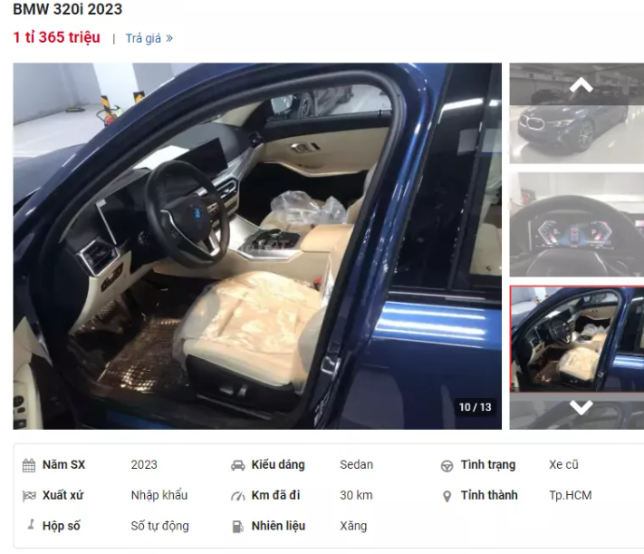The width and height of the screenshot is (644, 554).
Task: Click the flag icon beside Xuất xứ
Action: coord(29,496)
